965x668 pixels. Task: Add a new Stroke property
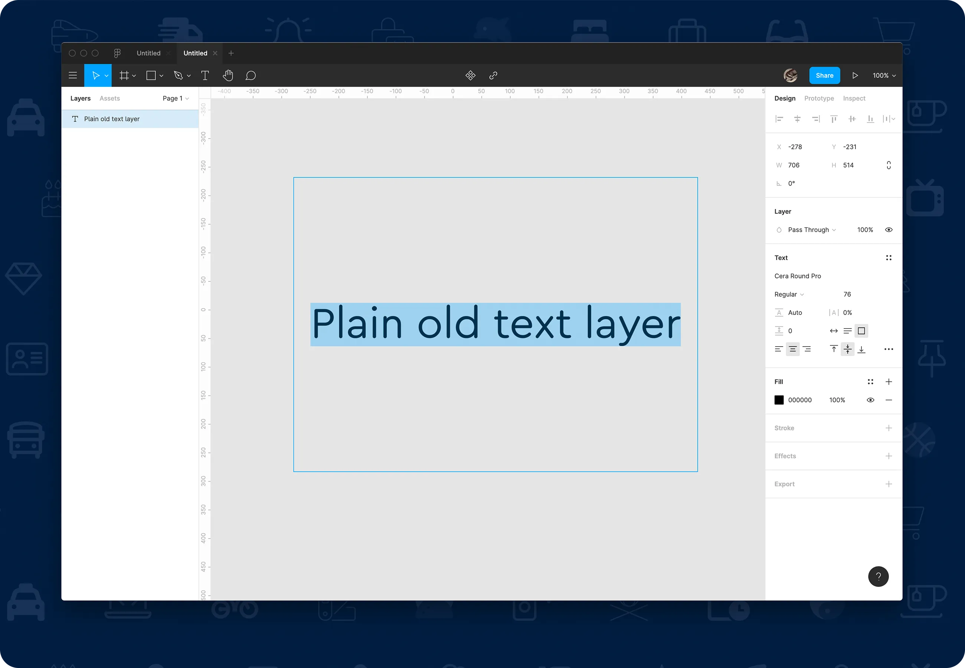point(889,428)
